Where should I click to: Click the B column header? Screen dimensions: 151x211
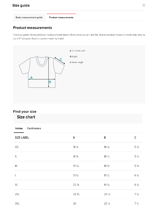[x=105, y=138]
